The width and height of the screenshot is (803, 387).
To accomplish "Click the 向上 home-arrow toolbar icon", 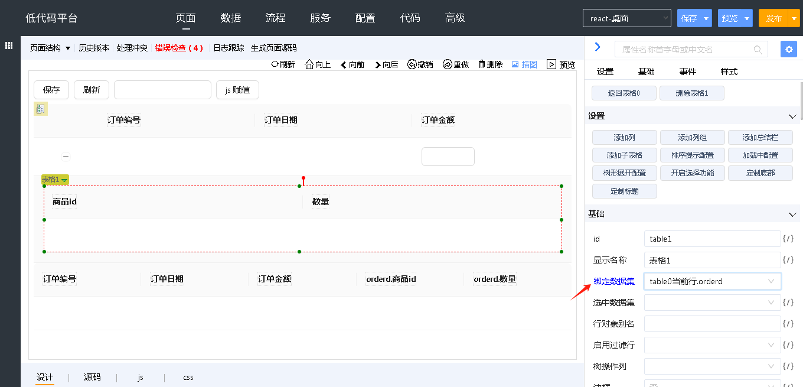I will 309,64.
